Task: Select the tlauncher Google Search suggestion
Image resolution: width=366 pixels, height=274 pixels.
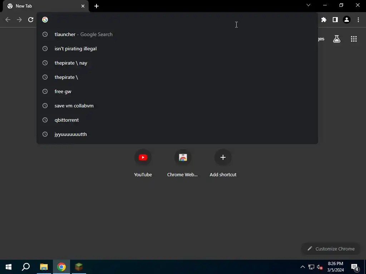Action: point(177,34)
